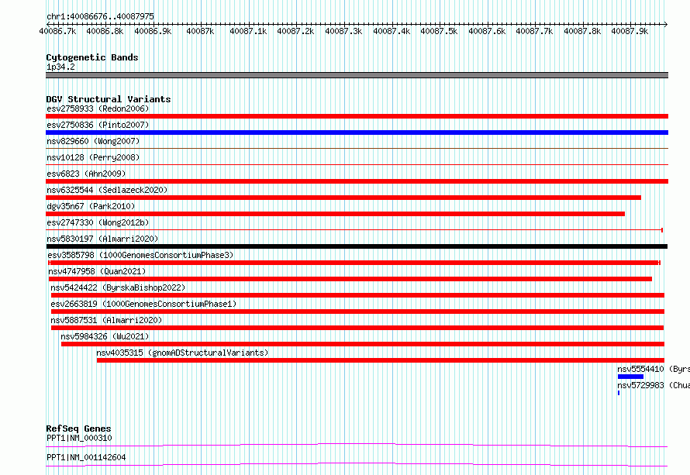690x475 pixels.
Task: Click the esv2758933 (Redon2006) variant label
Action: 98,108
